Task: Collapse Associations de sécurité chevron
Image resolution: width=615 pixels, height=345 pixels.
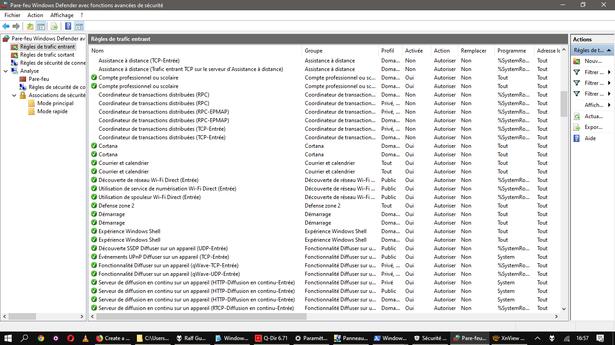Action: tap(14, 95)
